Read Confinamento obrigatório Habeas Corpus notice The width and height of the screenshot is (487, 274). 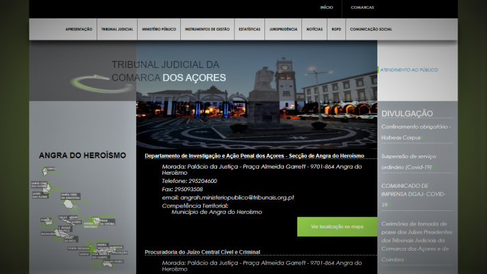point(416,132)
